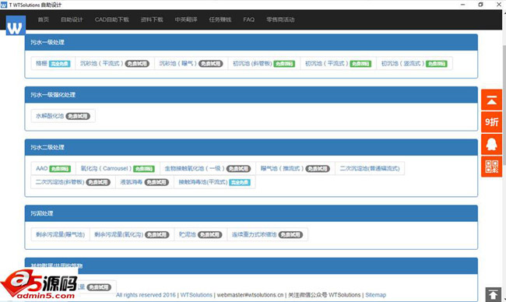Open the 资料下载 menu item
Image resolution: width=506 pixels, height=302 pixels.
(x=152, y=19)
